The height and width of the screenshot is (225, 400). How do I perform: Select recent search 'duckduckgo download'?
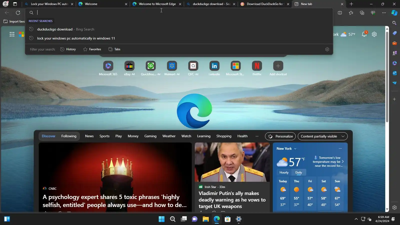click(x=179, y=29)
